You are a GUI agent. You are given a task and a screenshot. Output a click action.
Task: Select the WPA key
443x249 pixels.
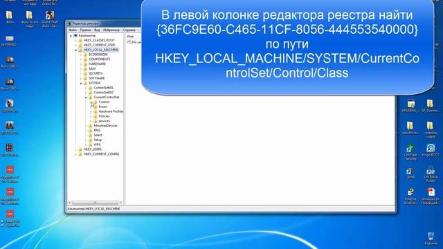(97, 145)
